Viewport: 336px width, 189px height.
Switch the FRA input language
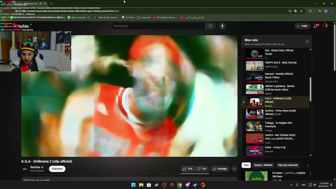click(x=303, y=185)
